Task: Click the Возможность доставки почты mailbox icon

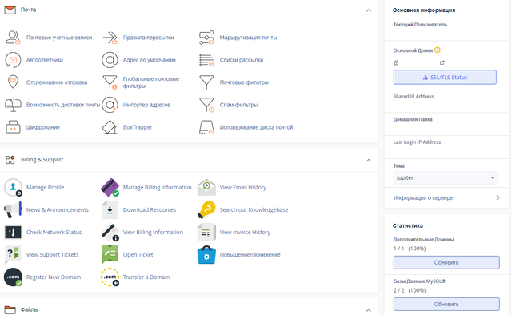Action: coord(13,105)
